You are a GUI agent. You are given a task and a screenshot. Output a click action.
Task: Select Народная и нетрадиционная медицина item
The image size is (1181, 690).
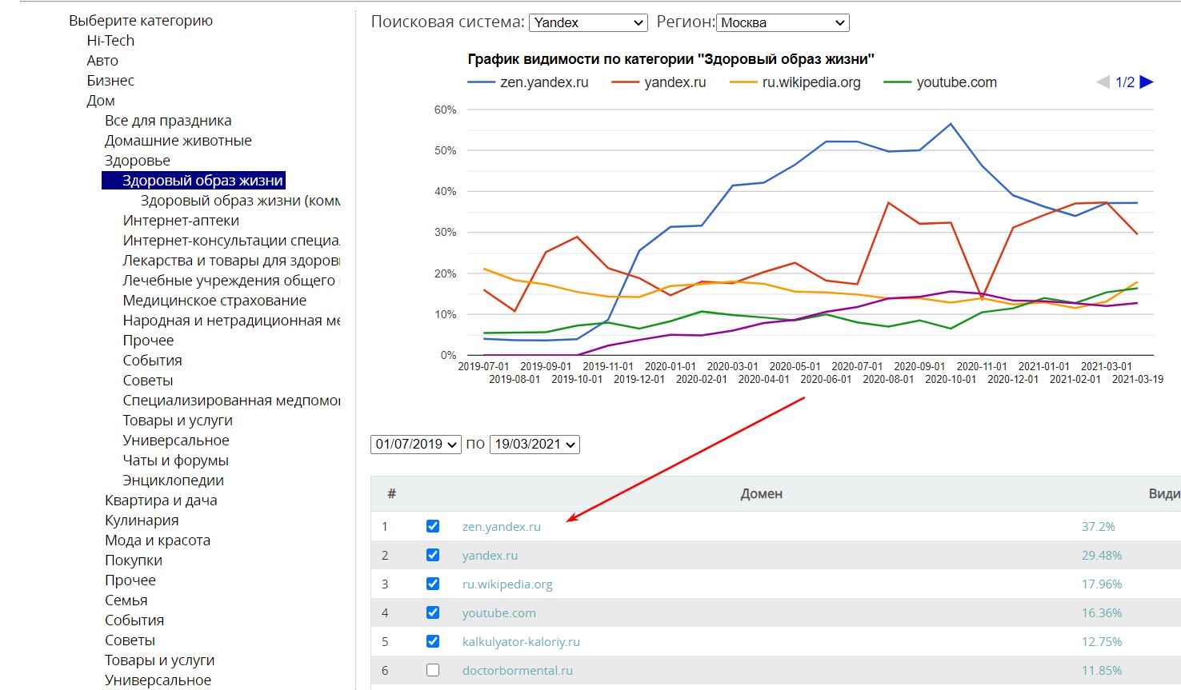pyautogui.click(x=231, y=320)
